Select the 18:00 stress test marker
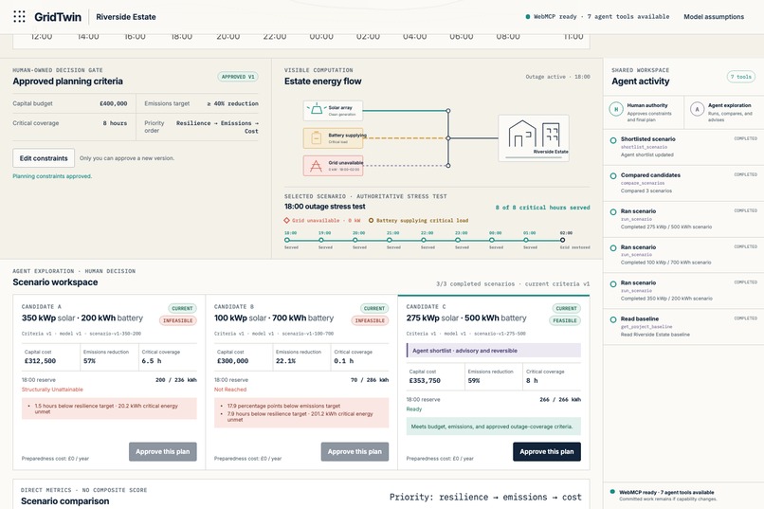764x509 pixels. [287, 240]
